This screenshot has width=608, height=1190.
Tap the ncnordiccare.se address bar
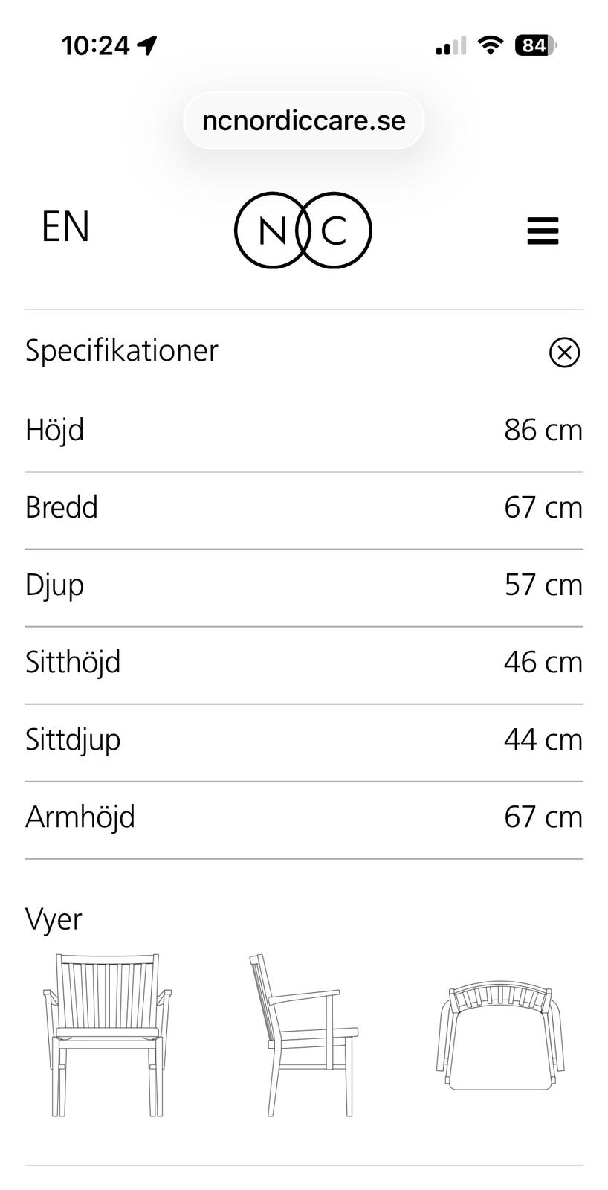point(303,120)
